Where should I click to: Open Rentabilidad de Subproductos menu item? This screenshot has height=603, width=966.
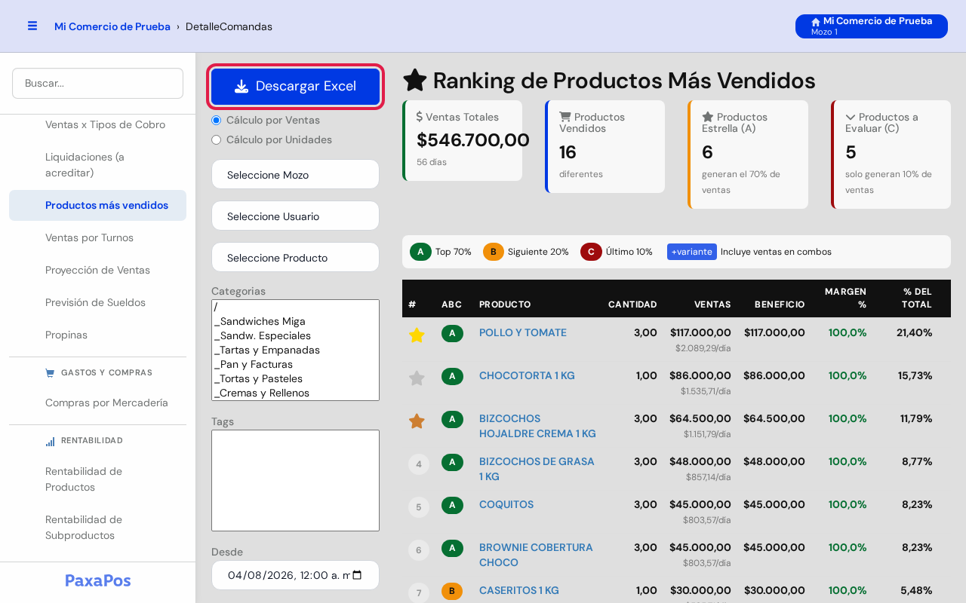(97, 528)
